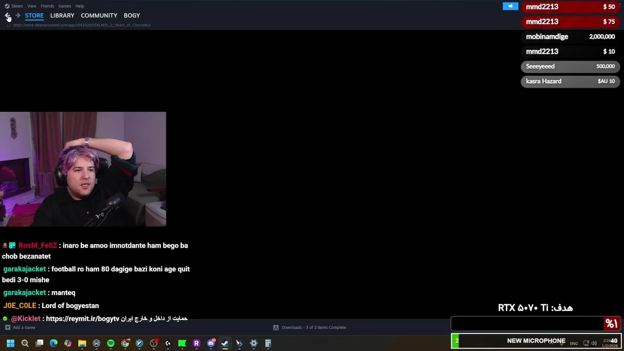This screenshot has width=624, height=351.
Task: Open Discord from the taskbar
Action: [x=211, y=343]
